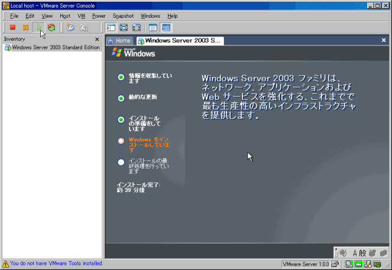The image size is (392, 270).
Task: Click the Windows Server 2003 ファミリ description text
Action: point(278,97)
